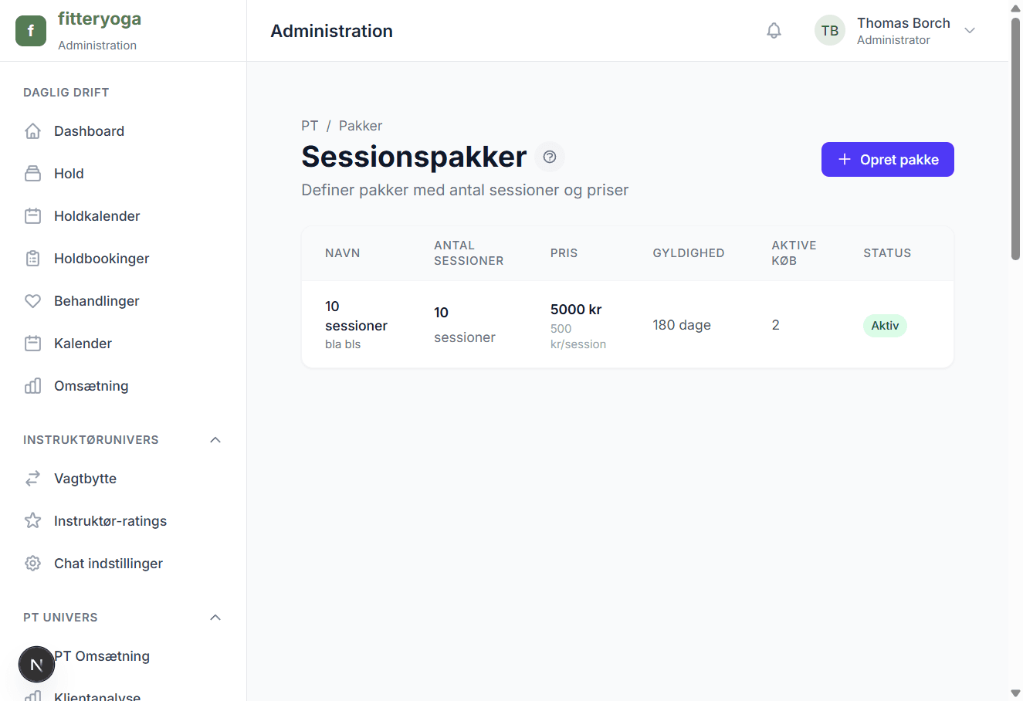Open Hold via its archive box icon
This screenshot has height=701, width=1023.
(32, 173)
